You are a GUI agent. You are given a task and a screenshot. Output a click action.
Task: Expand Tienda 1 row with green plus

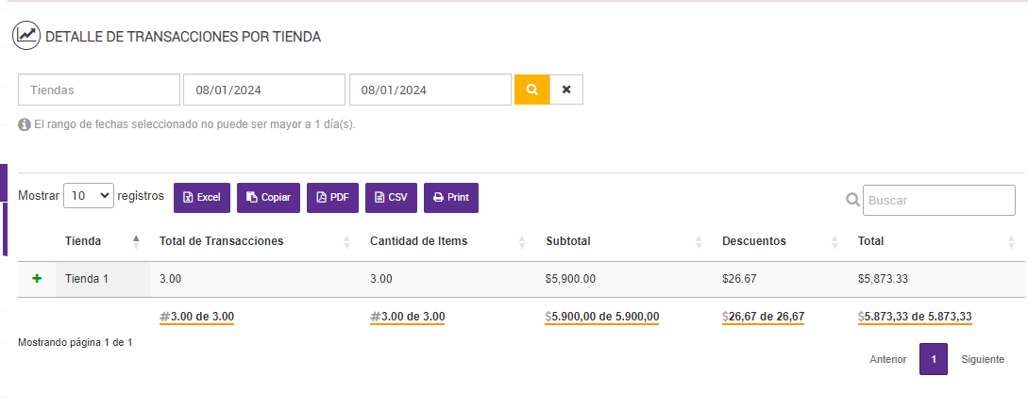coord(38,279)
